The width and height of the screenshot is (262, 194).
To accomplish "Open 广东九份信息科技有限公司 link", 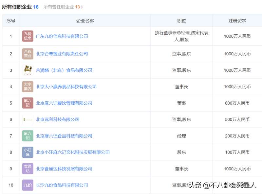I will [62, 36].
